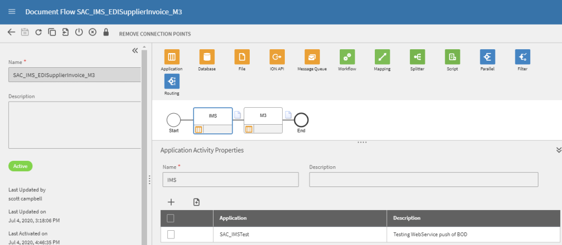Image resolution: width=562 pixels, height=245 pixels.
Task: Open the hamburger navigation menu
Action: click(x=12, y=11)
